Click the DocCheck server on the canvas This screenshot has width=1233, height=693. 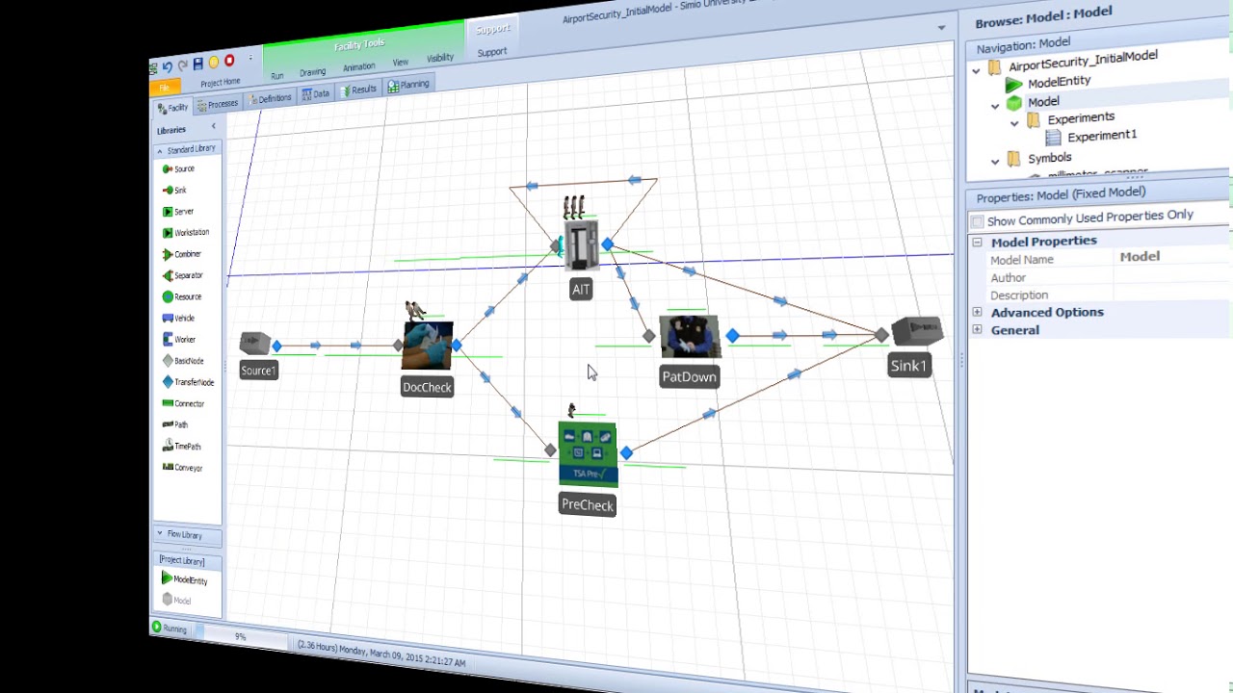point(428,345)
